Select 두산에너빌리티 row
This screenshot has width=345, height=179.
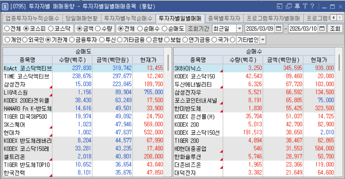254,84
